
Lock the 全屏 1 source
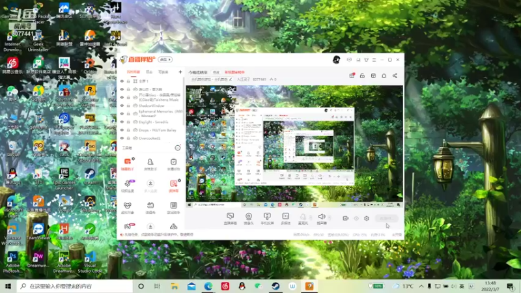tap(128, 81)
